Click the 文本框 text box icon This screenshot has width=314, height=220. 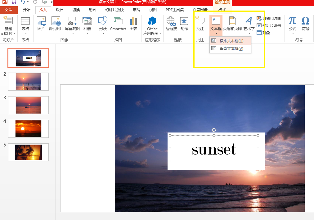pos(216,20)
